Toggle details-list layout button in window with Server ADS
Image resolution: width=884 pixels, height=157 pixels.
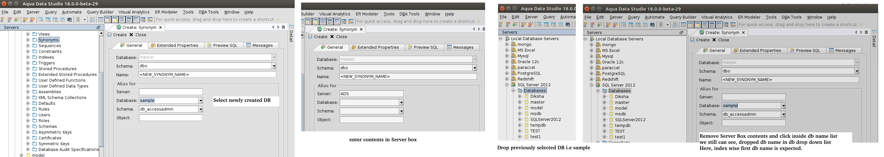point(337,21)
